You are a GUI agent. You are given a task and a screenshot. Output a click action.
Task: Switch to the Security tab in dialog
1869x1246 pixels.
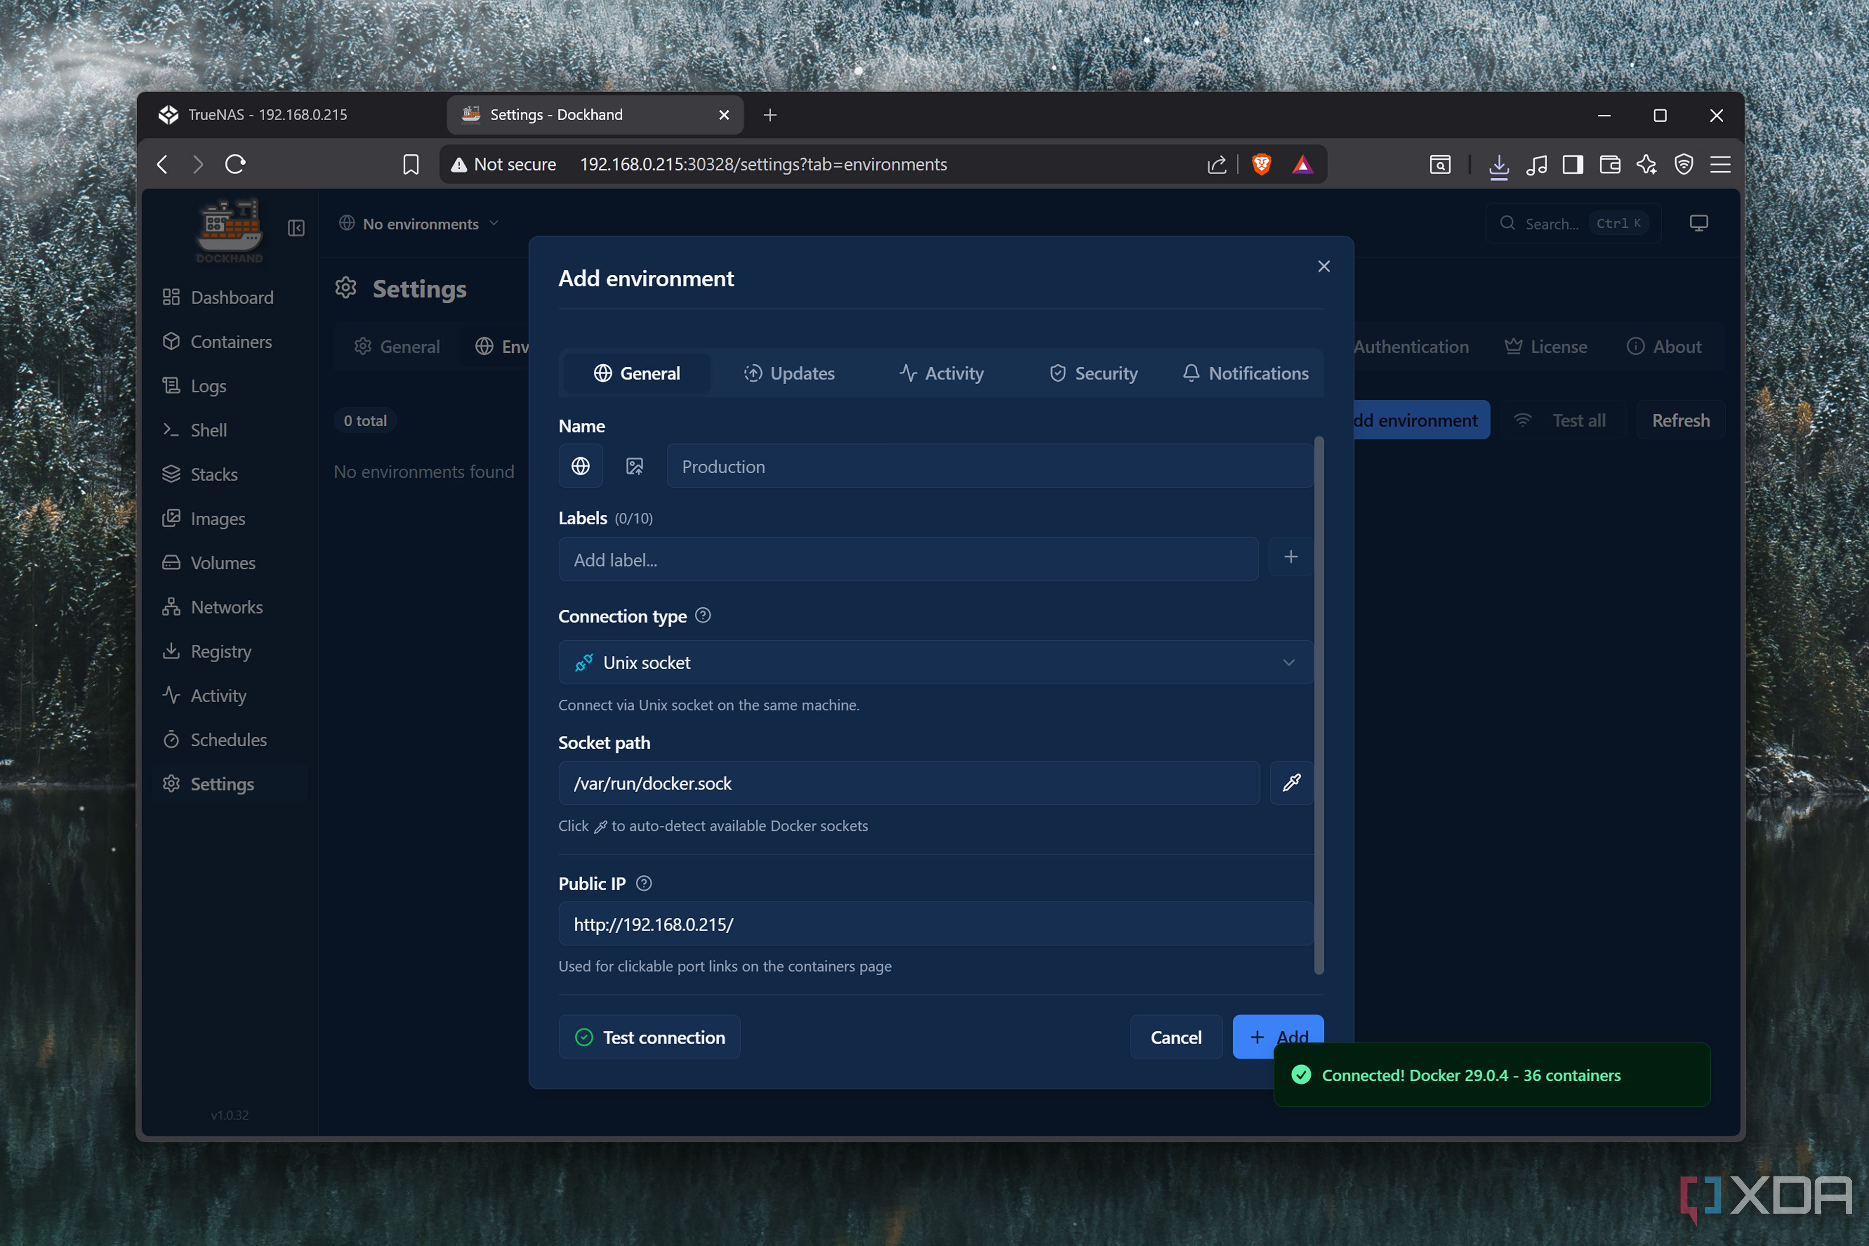click(x=1093, y=373)
